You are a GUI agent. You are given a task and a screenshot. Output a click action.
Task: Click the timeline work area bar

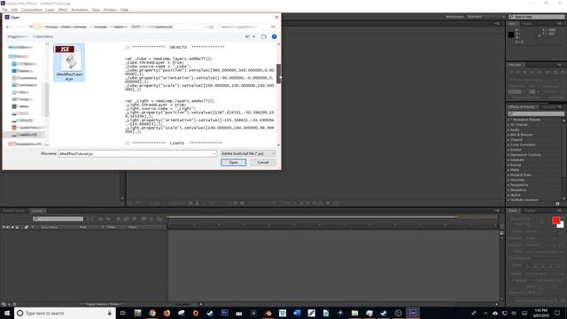click(x=312, y=216)
